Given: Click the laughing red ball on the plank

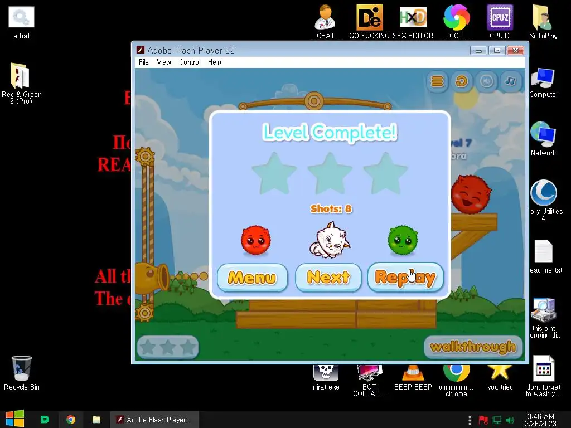Looking at the screenshot, I should [x=471, y=194].
